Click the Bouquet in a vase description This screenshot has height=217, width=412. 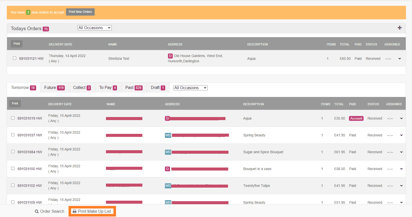(x=257, y=169)
